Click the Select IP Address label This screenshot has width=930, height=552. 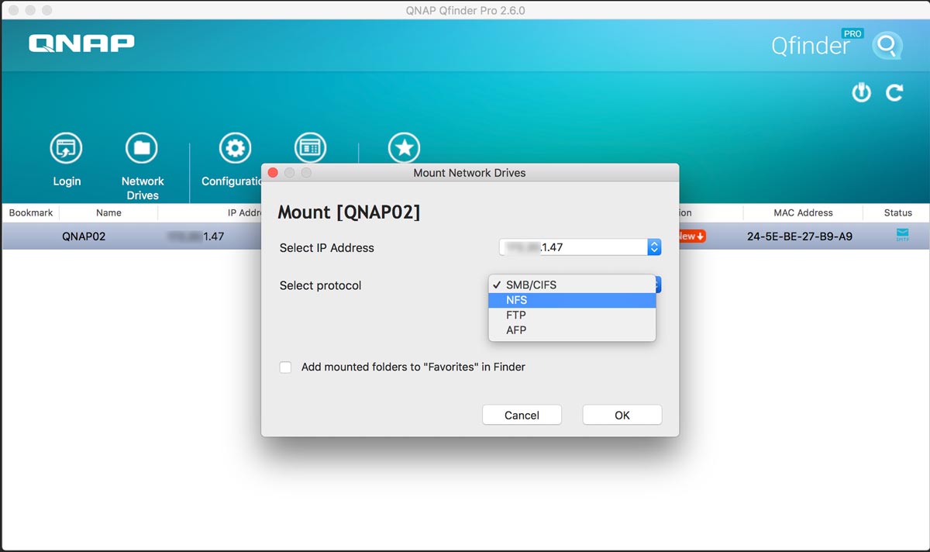[x=326, y=248]
